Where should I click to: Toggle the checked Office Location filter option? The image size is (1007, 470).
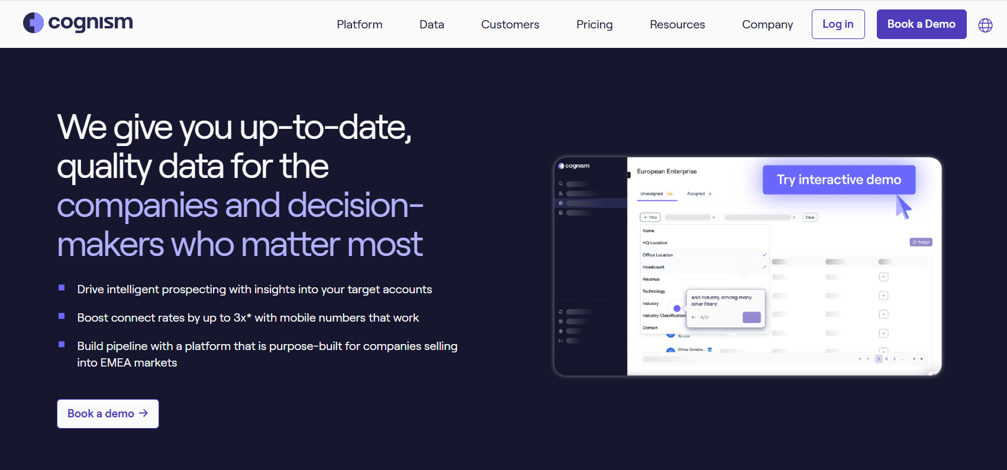point(705,255)
